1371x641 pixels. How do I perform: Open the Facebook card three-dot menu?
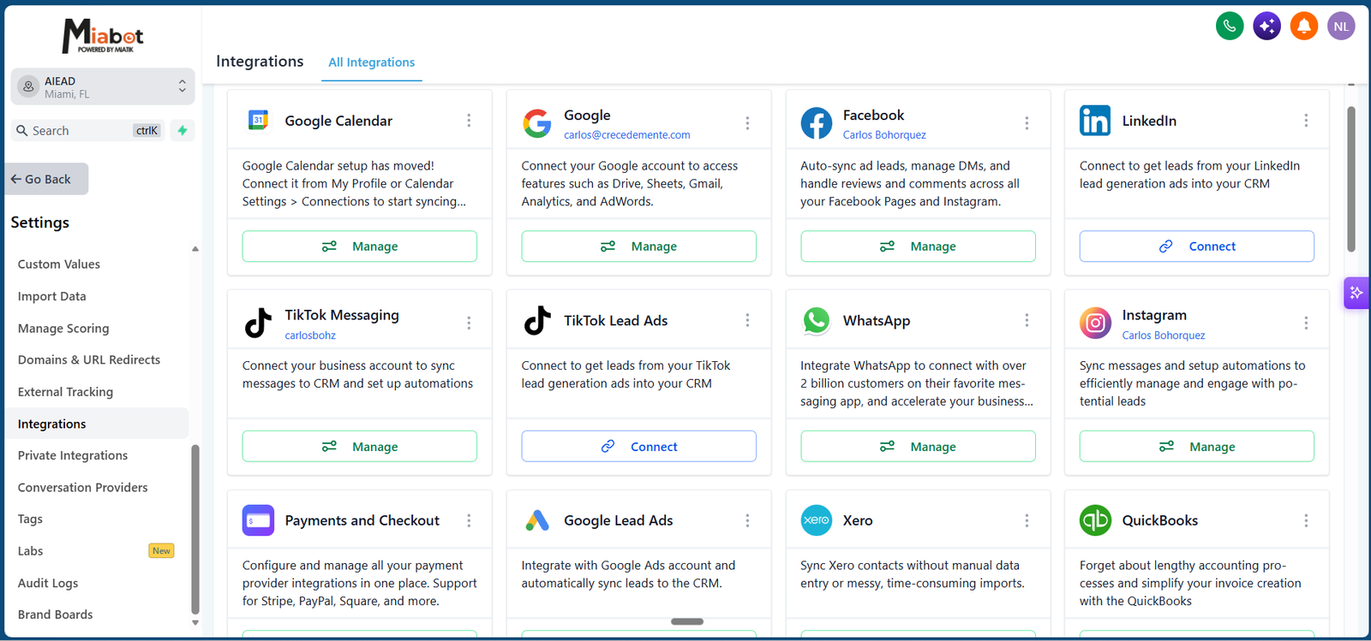[x=1027, y=123]
